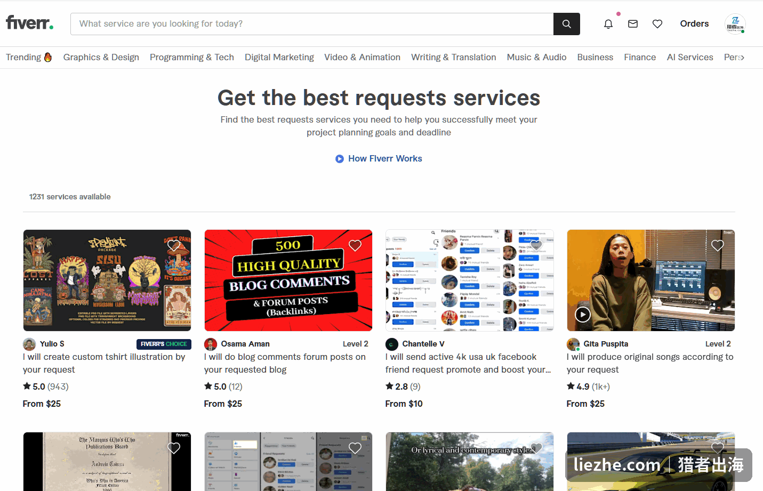The width and height of the screenshot is (763, 491).
Task: Click Yulio S seller avatar
Action: (x=29, y=344)
